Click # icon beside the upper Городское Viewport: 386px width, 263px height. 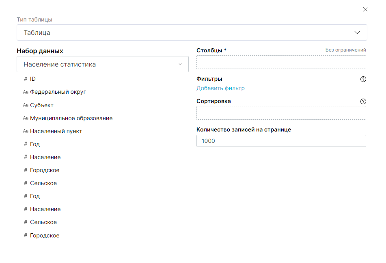26,170
